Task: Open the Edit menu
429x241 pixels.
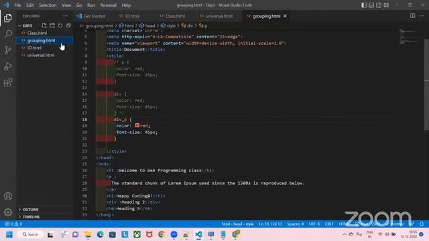Action: (29, 5)
